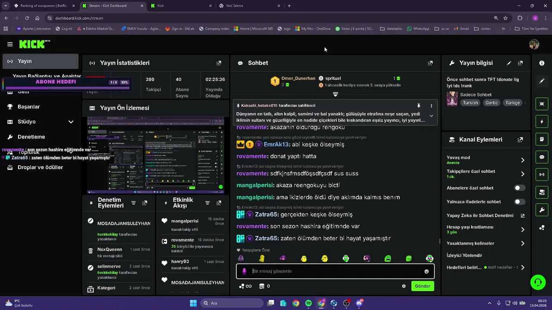The height and width of the screenshot is (310, 552).
Task: Click the Kick logo
Action: 34,44
